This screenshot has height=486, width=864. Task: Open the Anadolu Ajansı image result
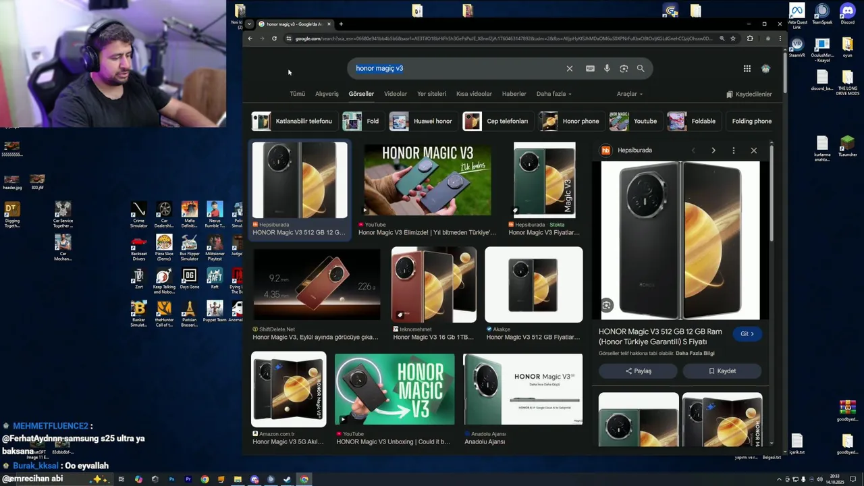point(523,389)
